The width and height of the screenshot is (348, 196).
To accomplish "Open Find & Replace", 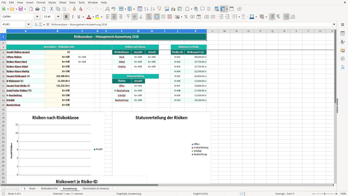I will point(107,9).
